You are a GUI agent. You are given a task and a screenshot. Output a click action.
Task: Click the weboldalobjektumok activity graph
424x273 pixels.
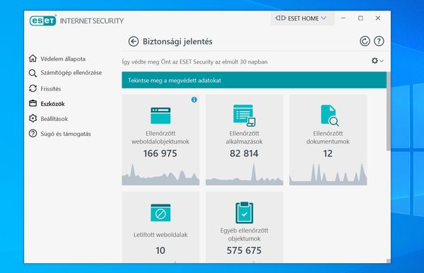160,175
